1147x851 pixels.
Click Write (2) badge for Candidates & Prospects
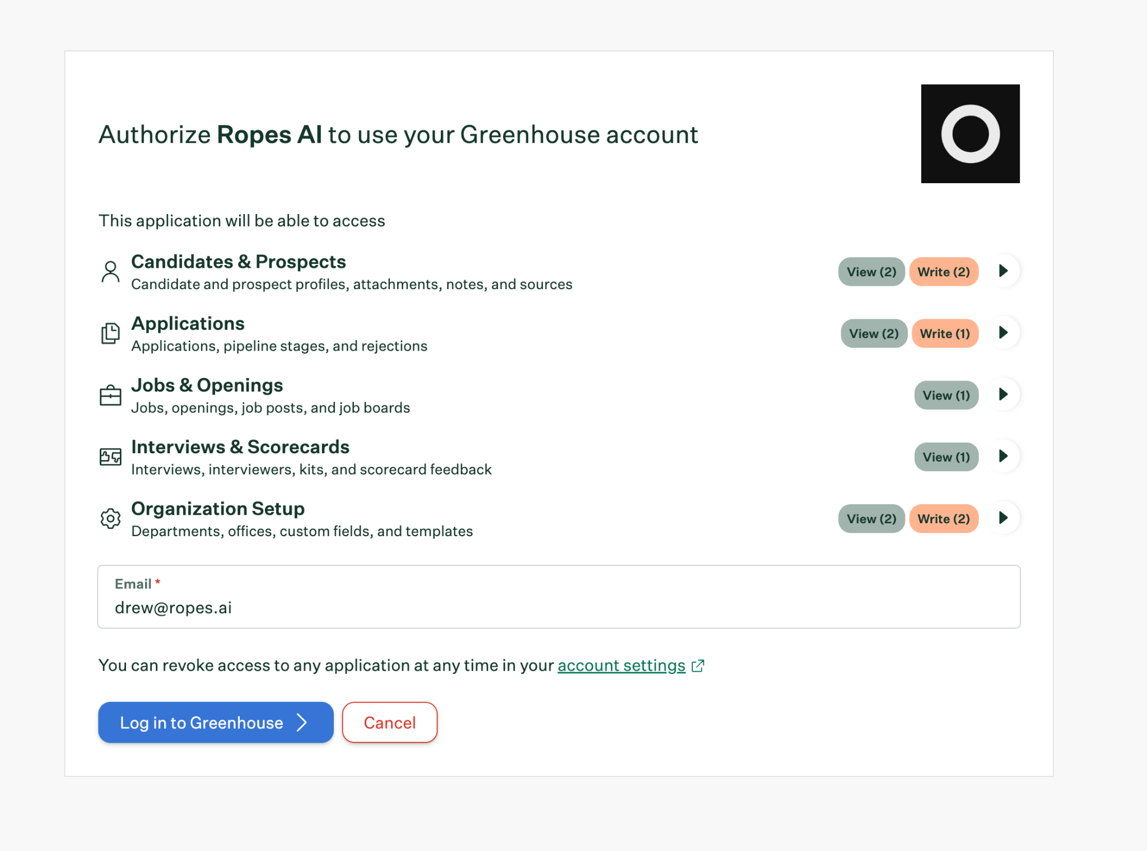(944, 272)
